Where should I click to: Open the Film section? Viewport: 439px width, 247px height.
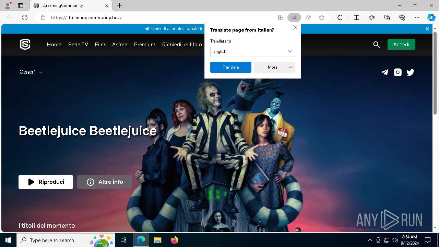click(x=100, y=45)
